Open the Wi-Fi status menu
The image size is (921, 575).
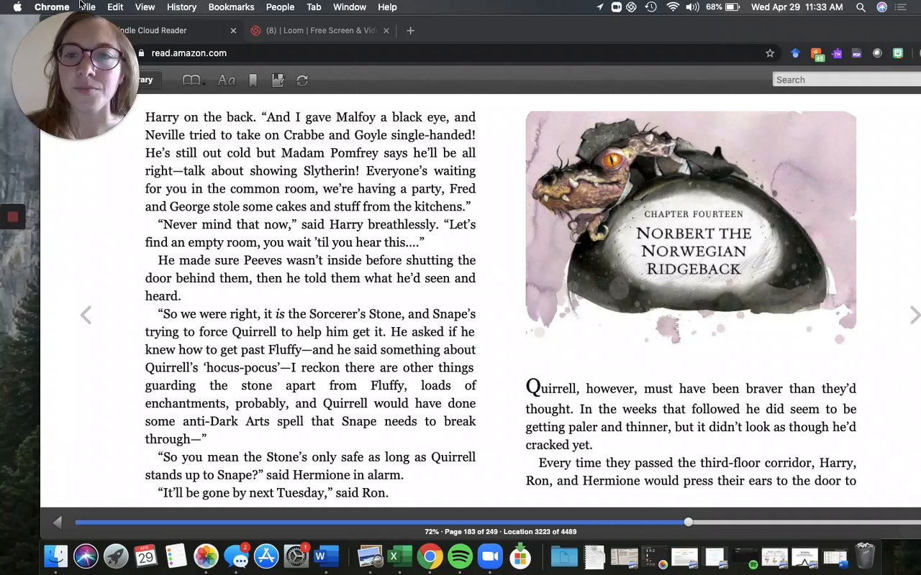tap(673, 7)
